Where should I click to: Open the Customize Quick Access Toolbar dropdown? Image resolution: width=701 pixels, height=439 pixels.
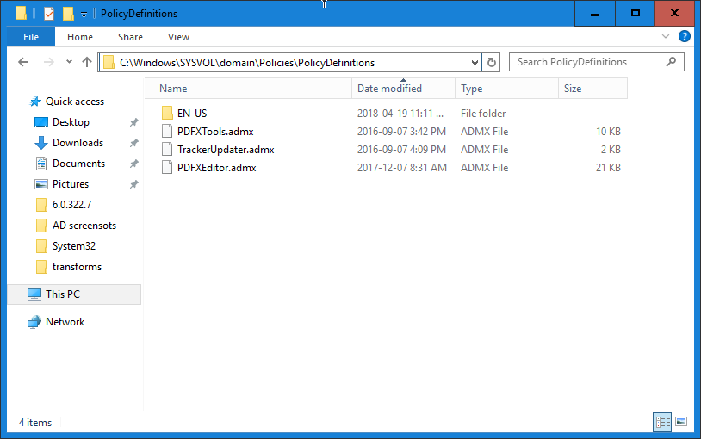(84, 15)
